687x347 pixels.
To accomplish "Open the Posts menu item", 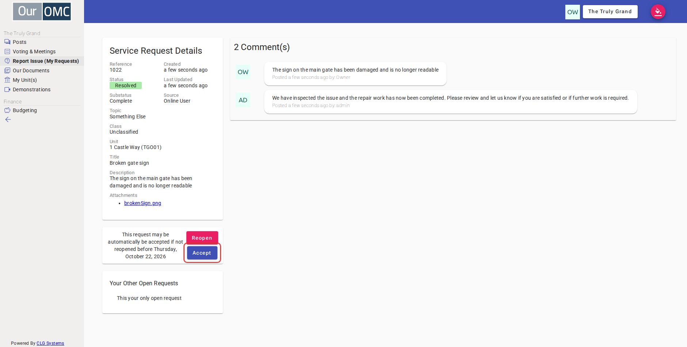I will (20, 42).
